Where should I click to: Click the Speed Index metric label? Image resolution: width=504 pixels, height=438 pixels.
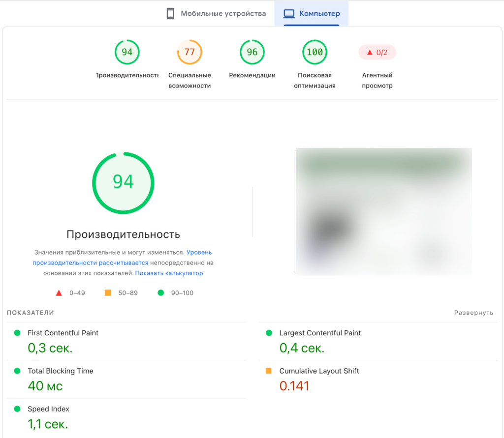click(48, 409)
